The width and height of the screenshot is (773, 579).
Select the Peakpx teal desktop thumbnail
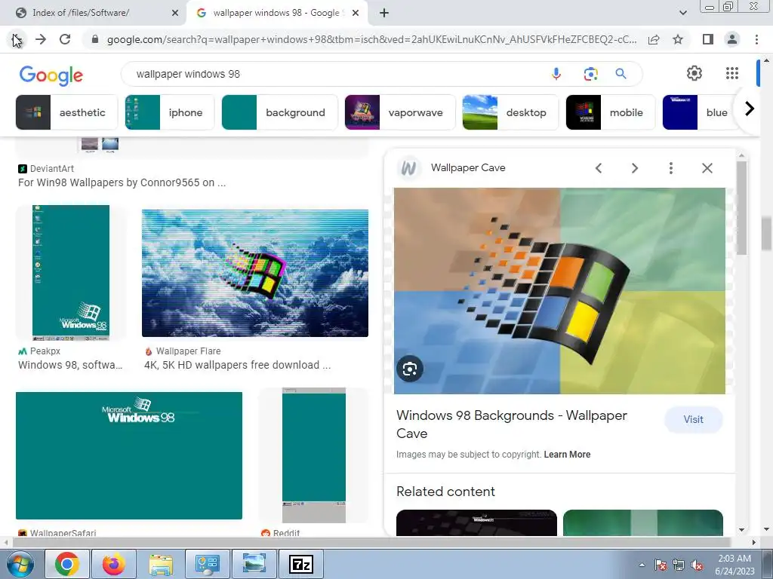pyautogui.click(x=71, y=273)
